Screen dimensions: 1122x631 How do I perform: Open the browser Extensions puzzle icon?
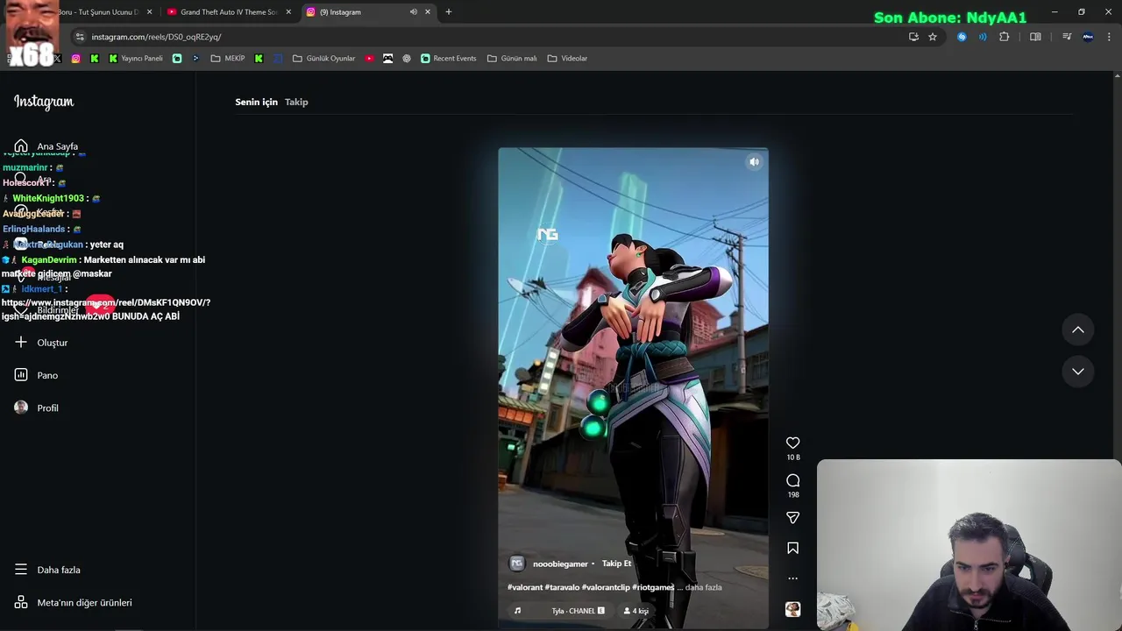click(x=1005, y=37)
